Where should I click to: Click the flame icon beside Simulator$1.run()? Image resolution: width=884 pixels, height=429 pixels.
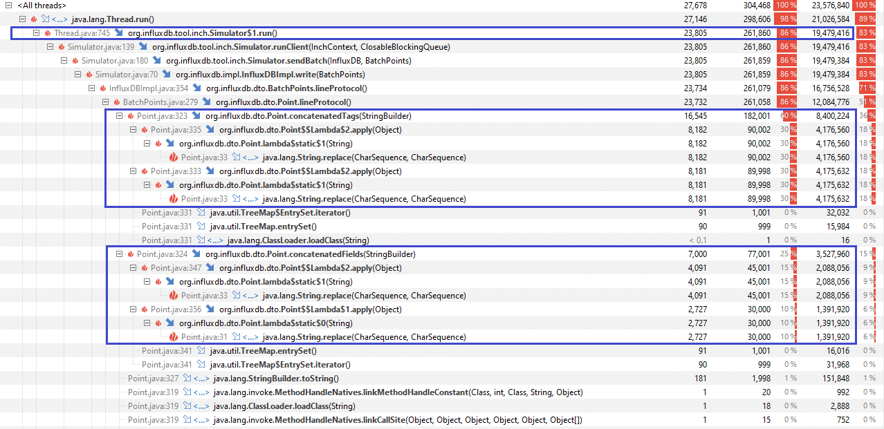coord(46,32)
